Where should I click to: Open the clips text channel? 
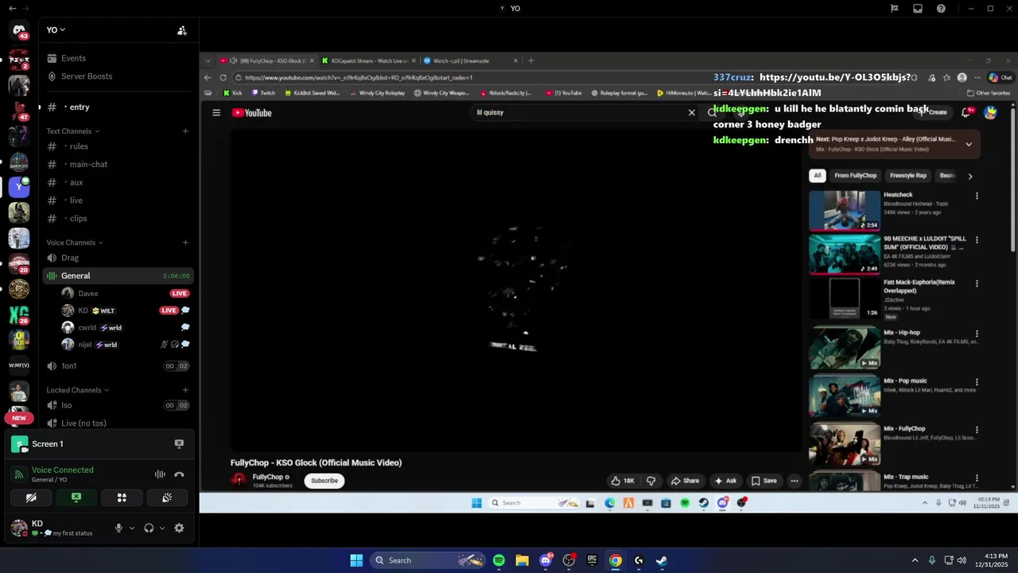(x=119, y=218)
